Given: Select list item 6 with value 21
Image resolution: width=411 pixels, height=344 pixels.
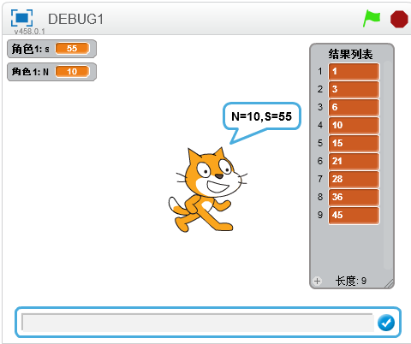Looking at the screenshot, I should (x=354, y=161).
